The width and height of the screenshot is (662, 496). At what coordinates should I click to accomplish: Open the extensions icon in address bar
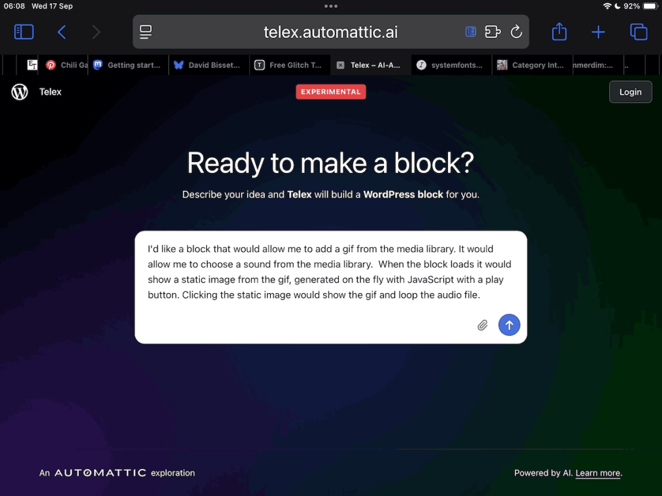[x=493, y=32]
